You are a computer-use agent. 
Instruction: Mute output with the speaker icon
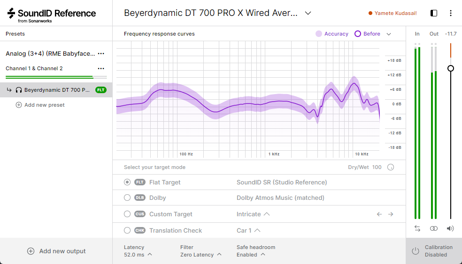[450, 228]
